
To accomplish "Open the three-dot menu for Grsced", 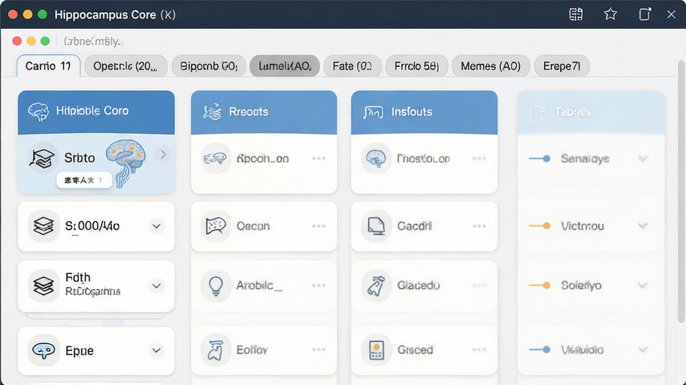I will pos(479,350).
